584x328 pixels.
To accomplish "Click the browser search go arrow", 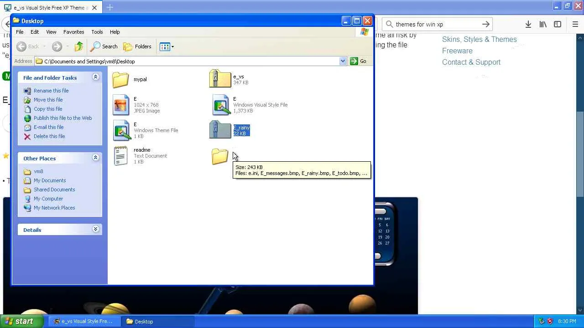I will [x=486, y=25].
